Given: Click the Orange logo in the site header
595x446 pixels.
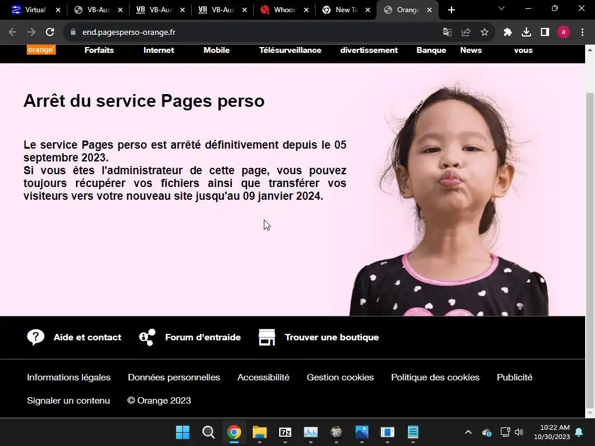Looking at the screenshot, I should 41,50.
